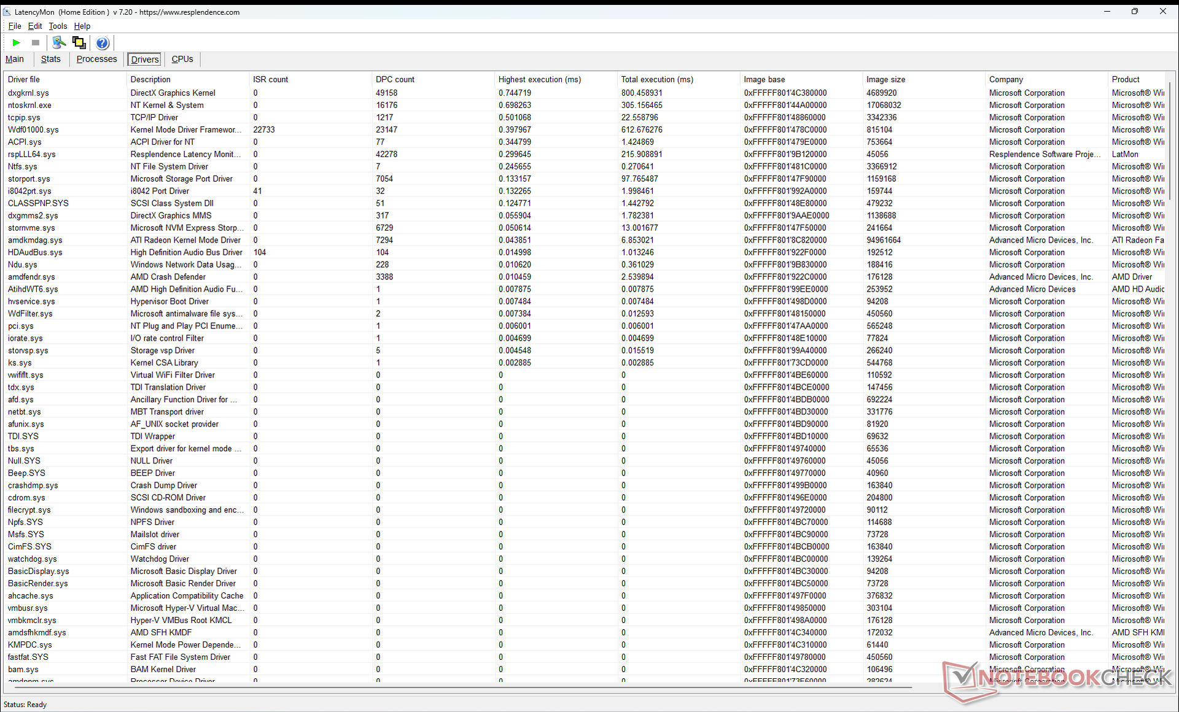
Task: Open the Edit menu
Action: (x=35, y=26)
